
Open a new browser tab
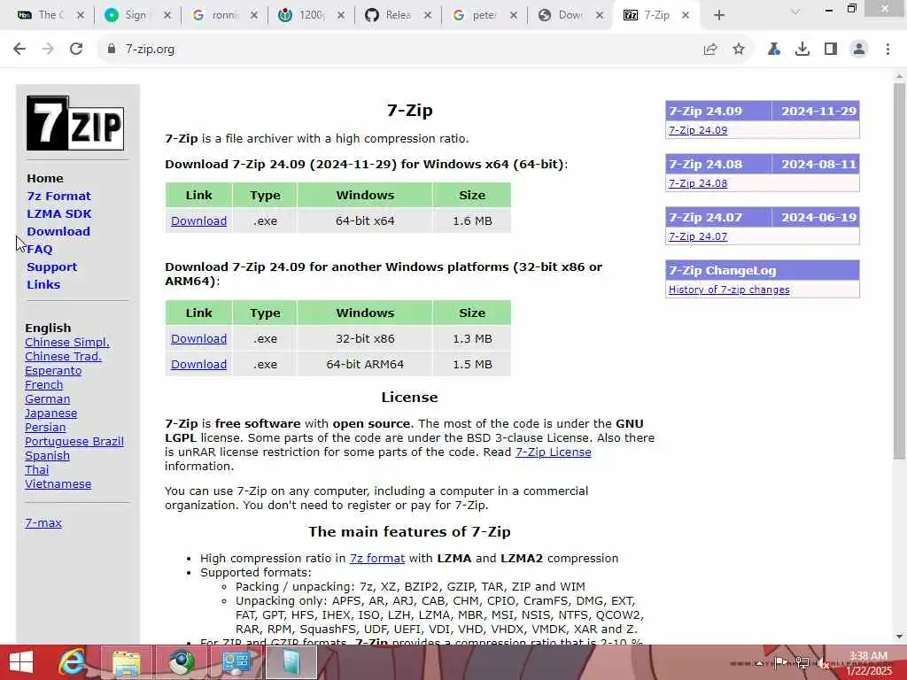[x=719, y=15]
